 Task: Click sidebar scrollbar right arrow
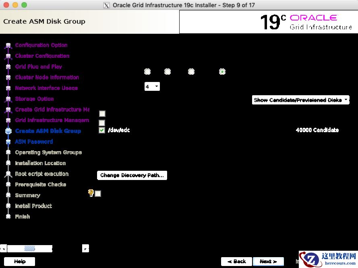click(x=85, y=248)
